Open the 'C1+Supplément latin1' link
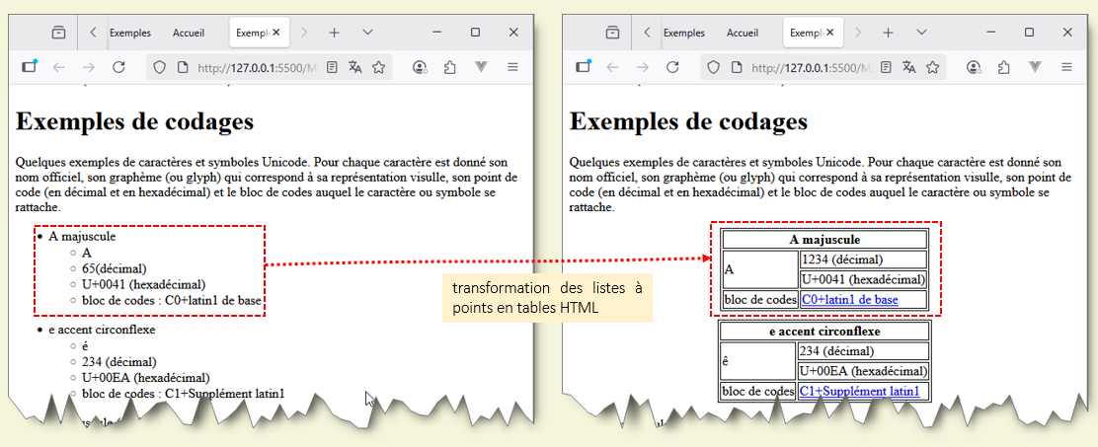1098x447 pixels. point(863,391)
